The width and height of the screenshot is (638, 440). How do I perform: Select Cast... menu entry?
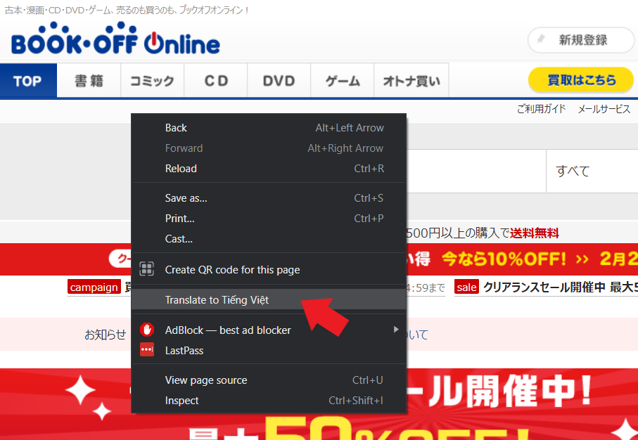click(269, 239)
